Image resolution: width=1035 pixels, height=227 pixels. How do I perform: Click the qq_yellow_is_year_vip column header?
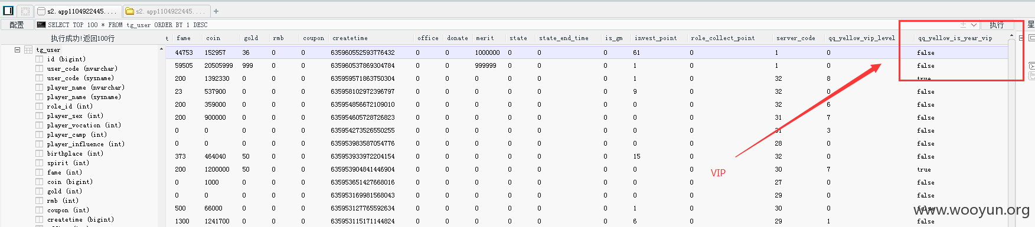[x=955, y=38]
